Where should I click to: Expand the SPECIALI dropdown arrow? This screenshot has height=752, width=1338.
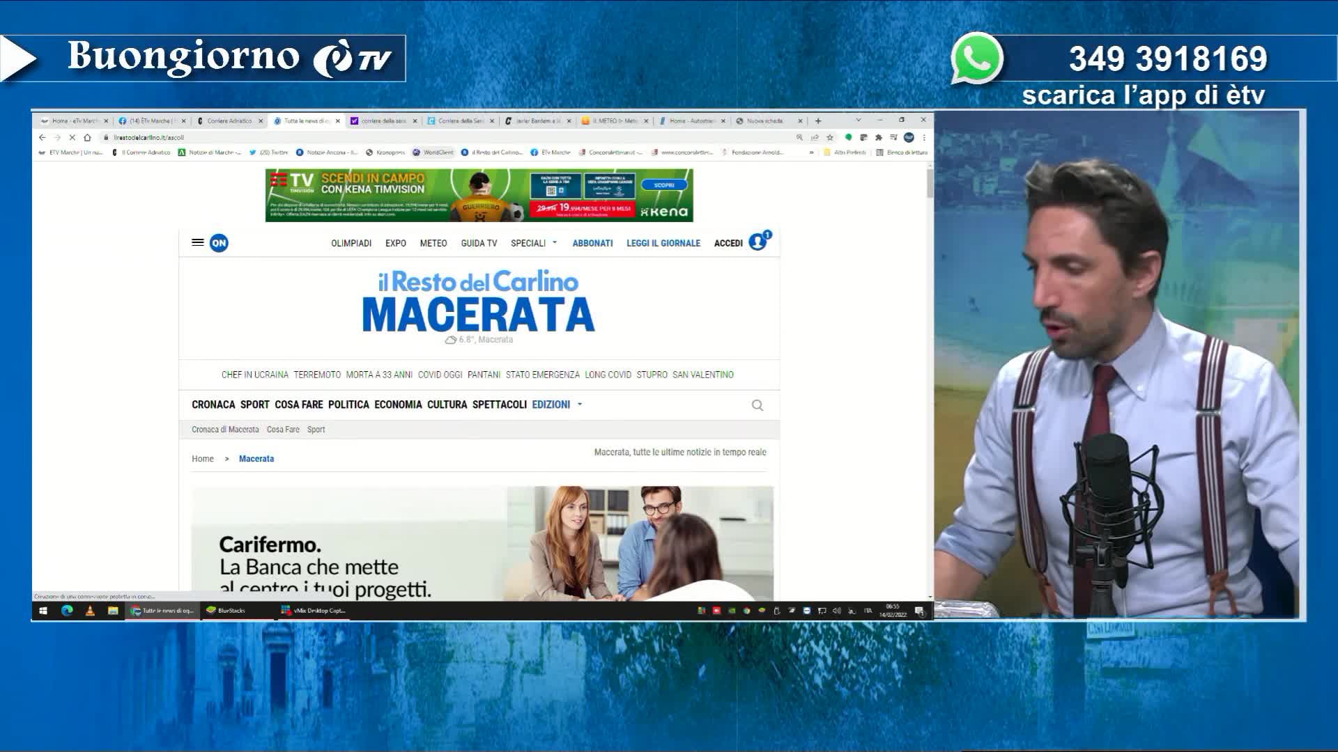(555, 243)
